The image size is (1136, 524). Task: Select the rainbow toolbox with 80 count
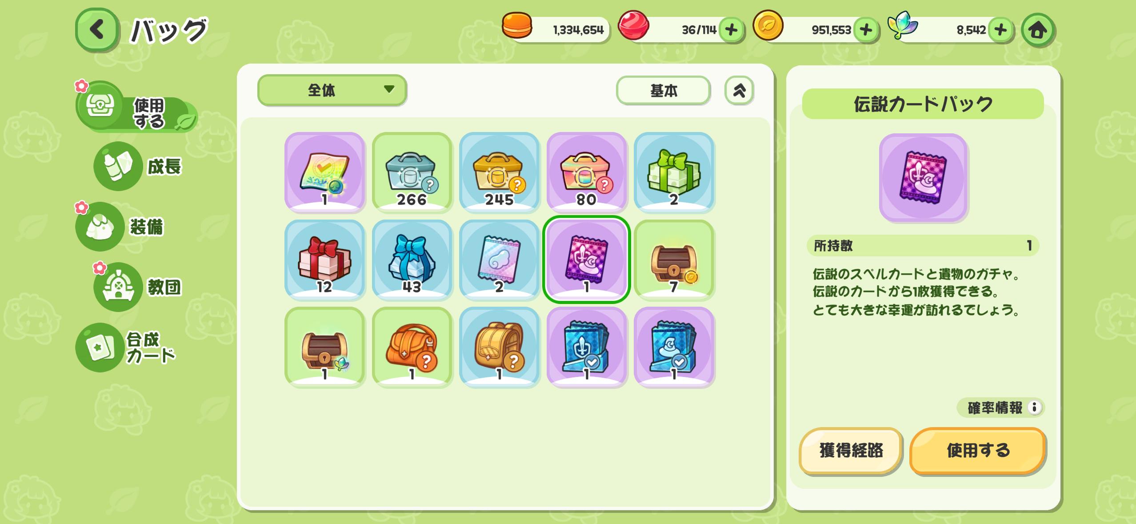(586, 172)
